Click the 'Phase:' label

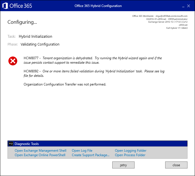click(x=13, y=44)
